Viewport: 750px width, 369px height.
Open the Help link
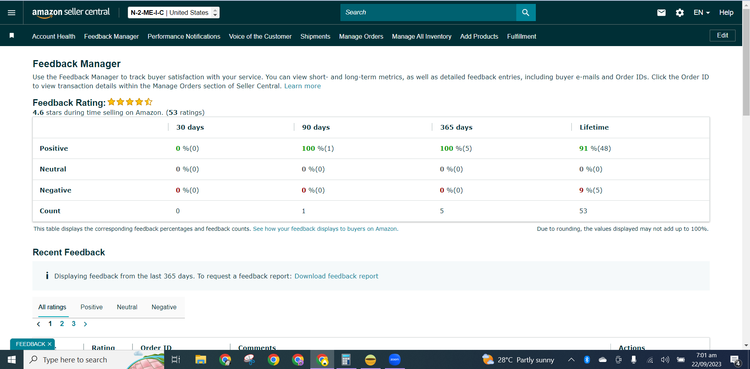(x=726, y=12)
